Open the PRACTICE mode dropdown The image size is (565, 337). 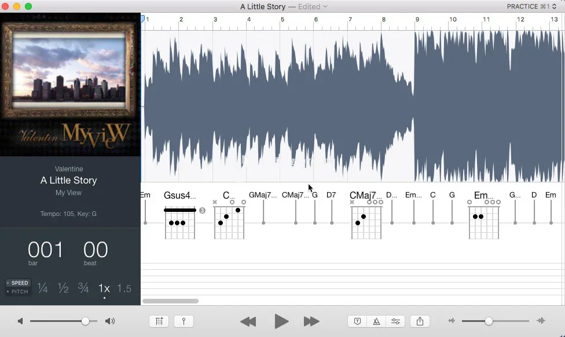click(531, 6)
